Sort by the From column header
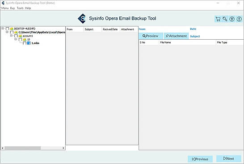The image size is (244, 164). (x=75, y=29)
